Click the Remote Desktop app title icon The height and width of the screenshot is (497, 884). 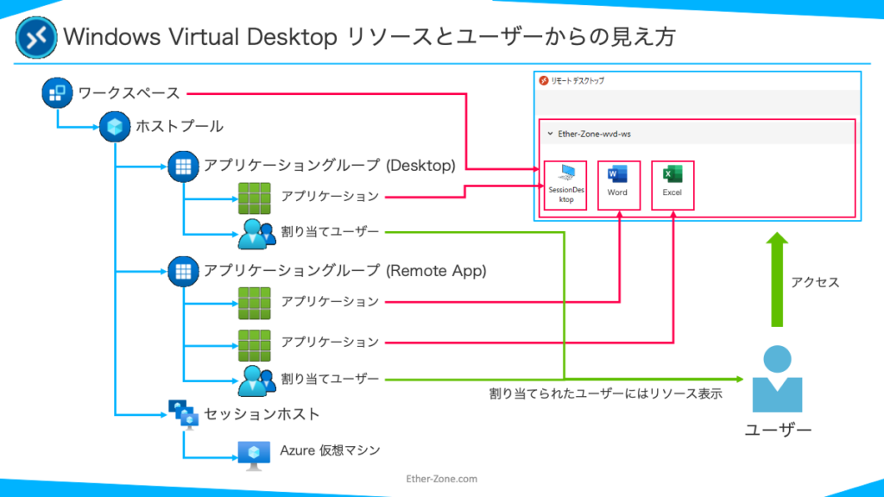[x=544, y=80]
